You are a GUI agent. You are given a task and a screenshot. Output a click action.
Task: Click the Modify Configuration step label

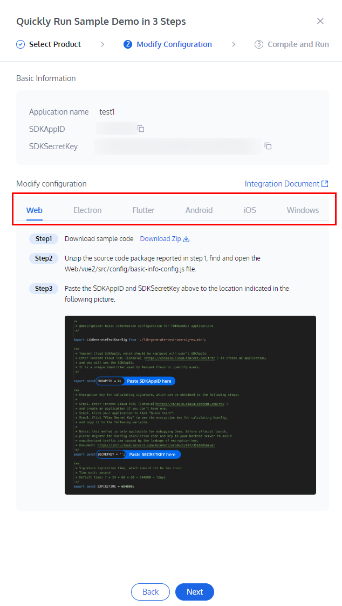click(174, 44)
